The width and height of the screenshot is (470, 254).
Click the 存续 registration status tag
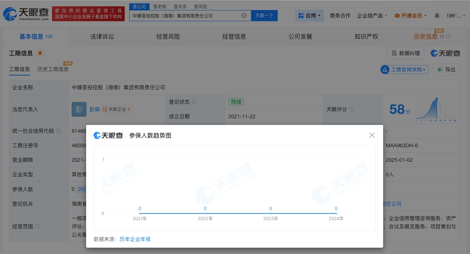click(x=236, y=102)
